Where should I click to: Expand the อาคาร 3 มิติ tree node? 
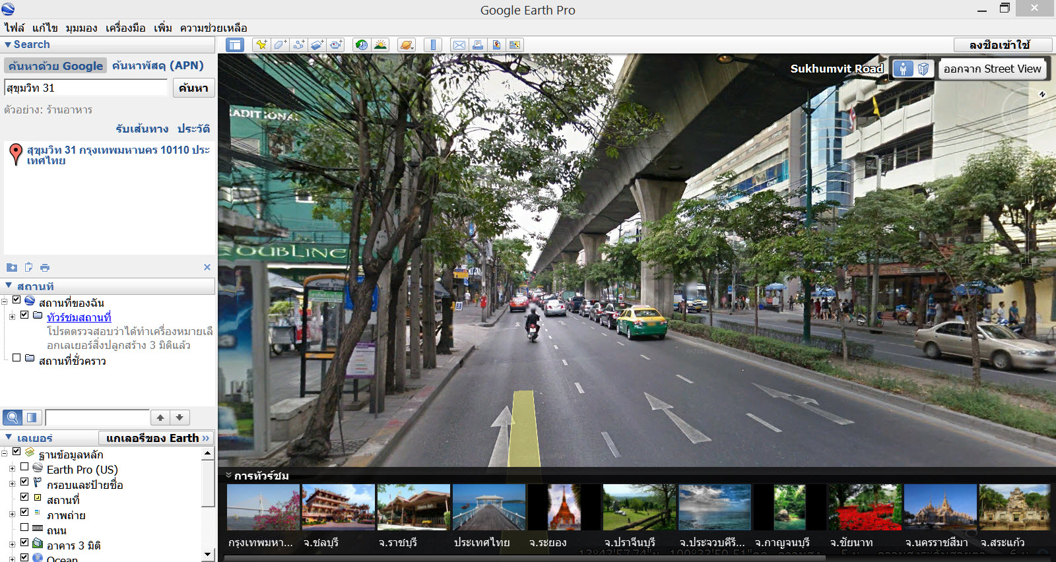coord(12,545)
